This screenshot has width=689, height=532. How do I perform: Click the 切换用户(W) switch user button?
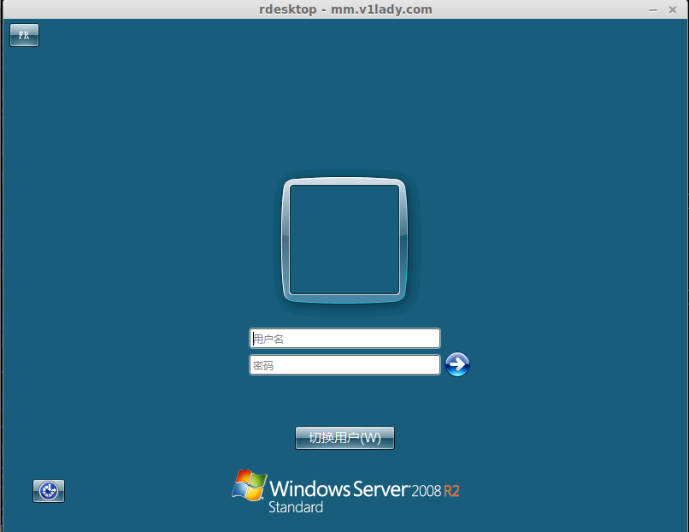coord(345,438)
